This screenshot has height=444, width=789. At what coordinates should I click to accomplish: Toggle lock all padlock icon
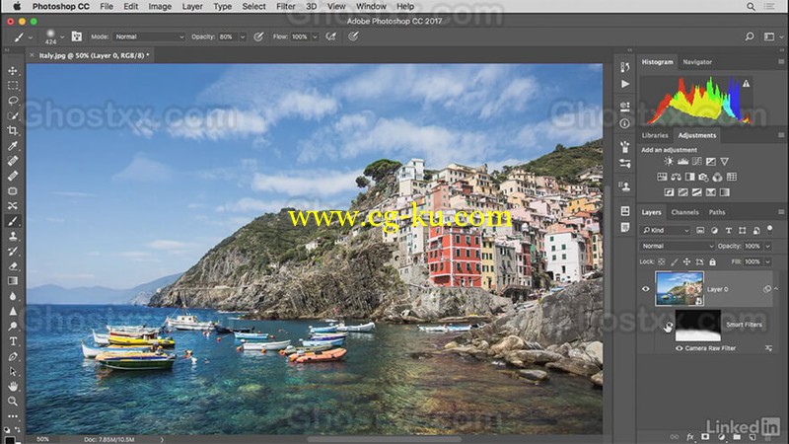click(712, 261)
